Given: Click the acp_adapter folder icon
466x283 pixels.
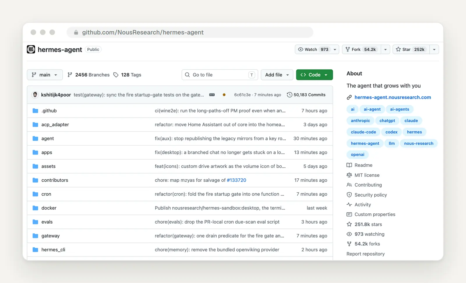Looking at the screenshot, I should click(35, 125).
